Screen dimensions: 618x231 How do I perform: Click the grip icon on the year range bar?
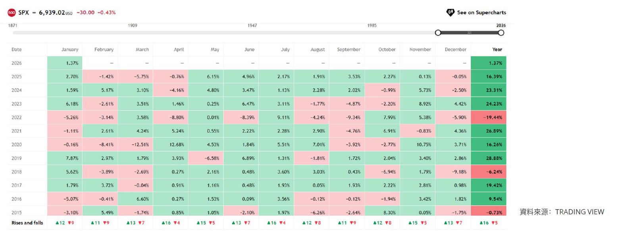[469, 33]
